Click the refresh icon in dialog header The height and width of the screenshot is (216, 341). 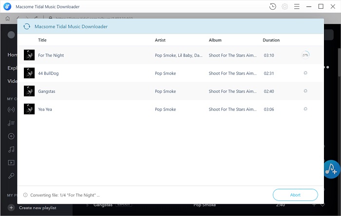point(27,26)
